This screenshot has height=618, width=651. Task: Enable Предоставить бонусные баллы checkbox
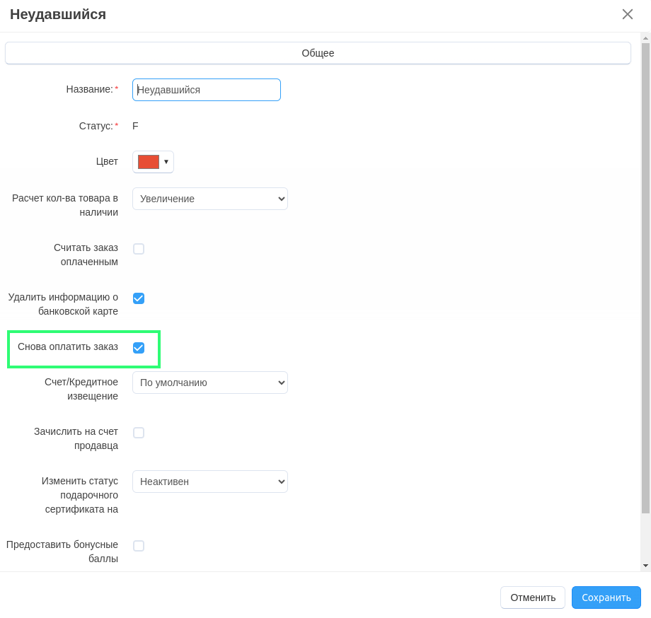coord(139,546)
